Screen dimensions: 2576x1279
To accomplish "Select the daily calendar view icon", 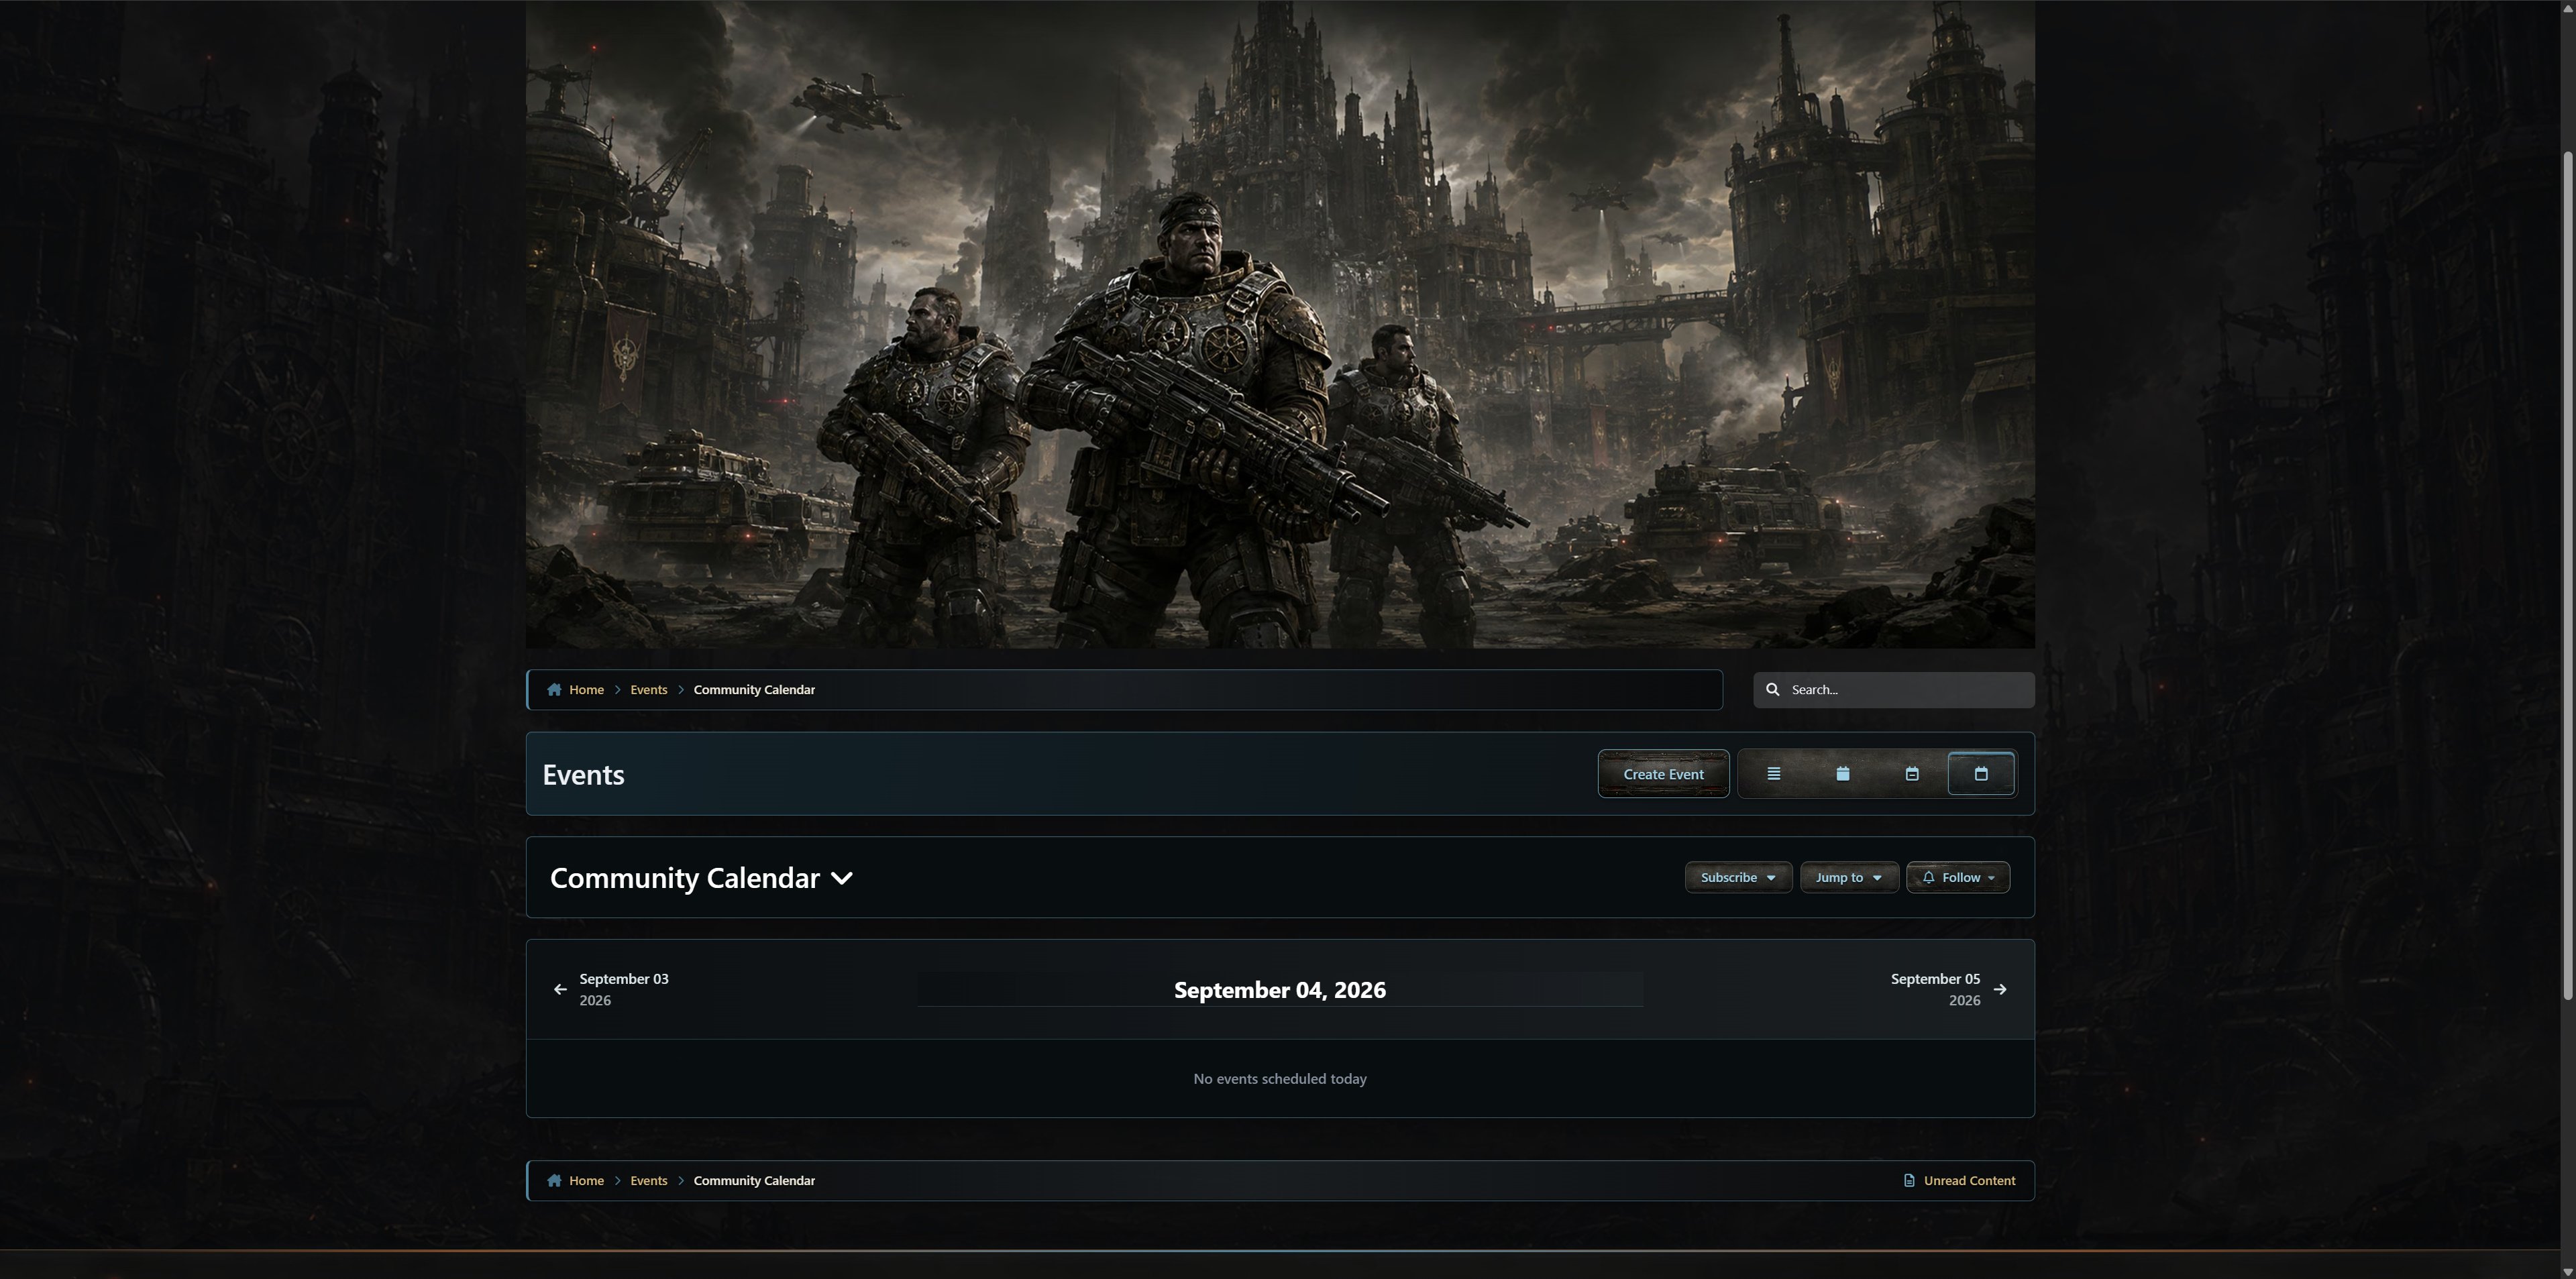I will (1980, 774).
